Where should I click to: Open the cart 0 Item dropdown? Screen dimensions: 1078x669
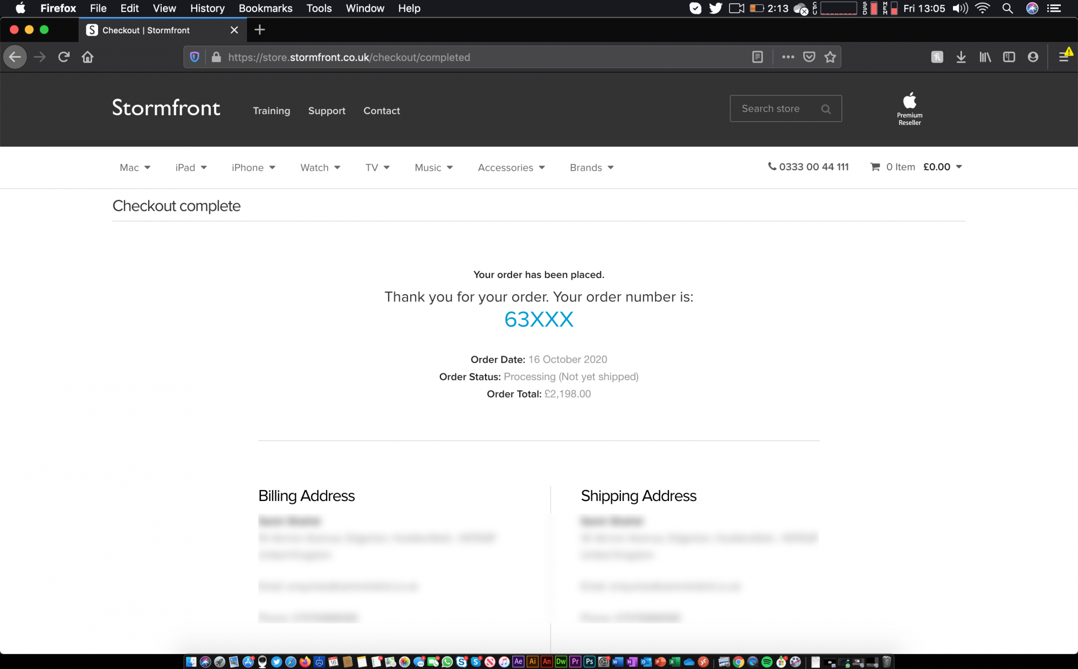coord(916,167)
